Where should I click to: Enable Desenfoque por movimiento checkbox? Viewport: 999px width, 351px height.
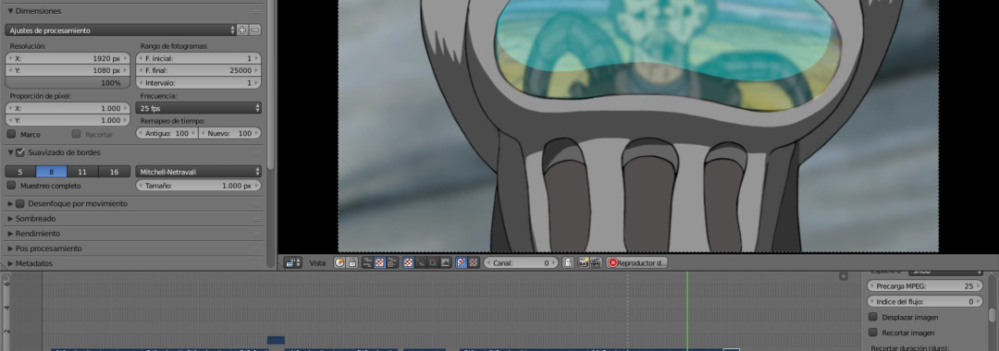[20, 203]
